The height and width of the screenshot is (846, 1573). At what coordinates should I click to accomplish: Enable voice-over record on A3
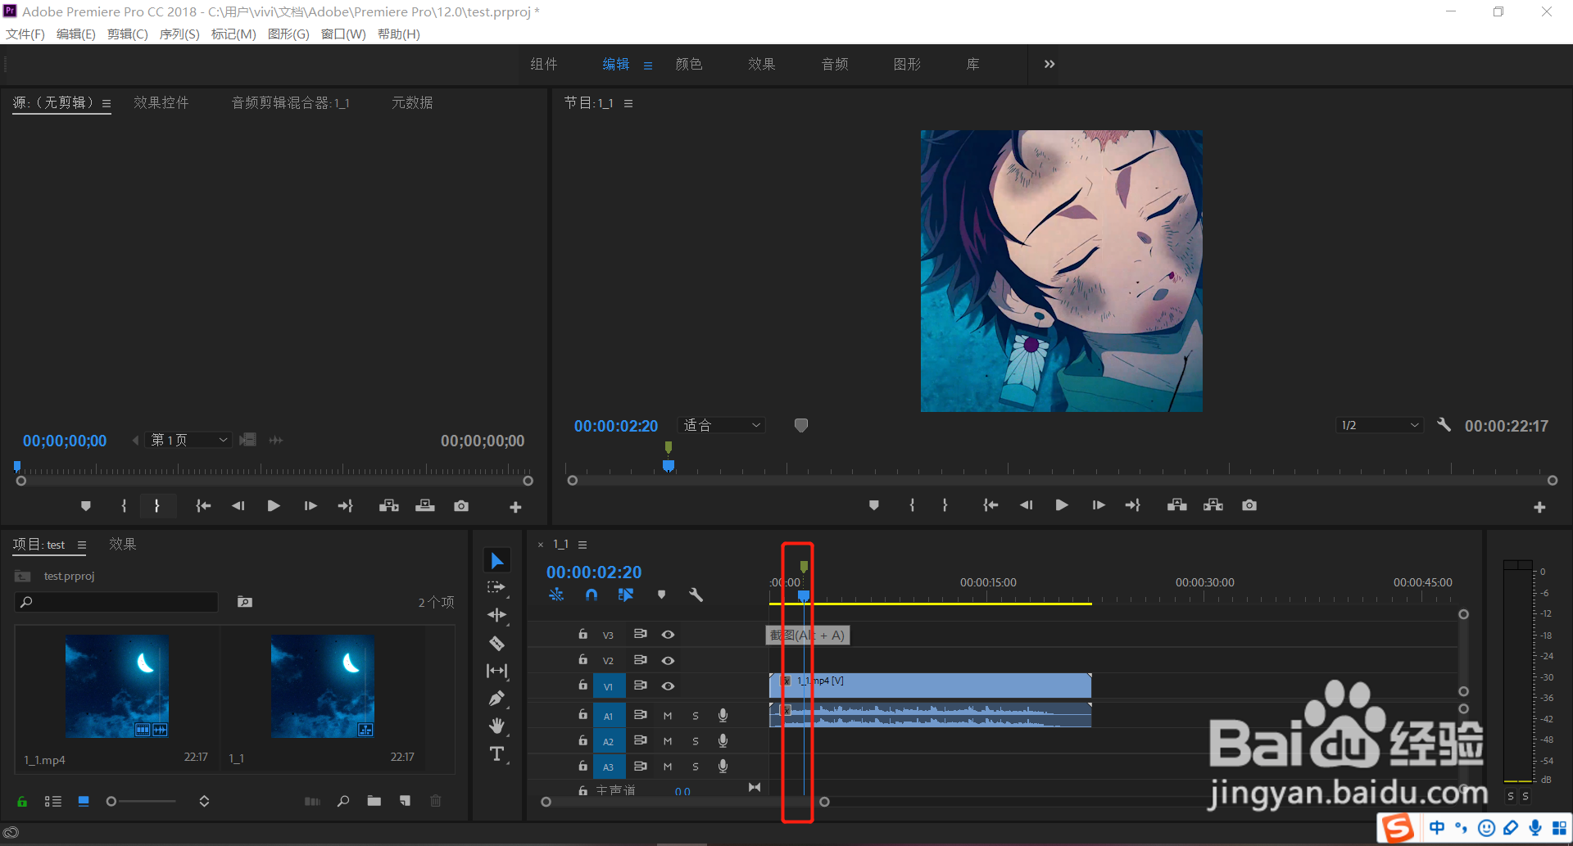pos(723,766)
